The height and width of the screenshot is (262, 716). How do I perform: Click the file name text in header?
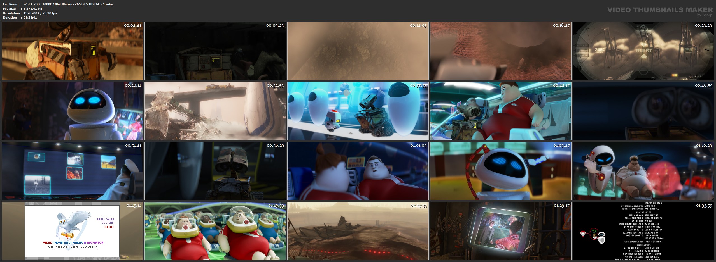(68, 4)
